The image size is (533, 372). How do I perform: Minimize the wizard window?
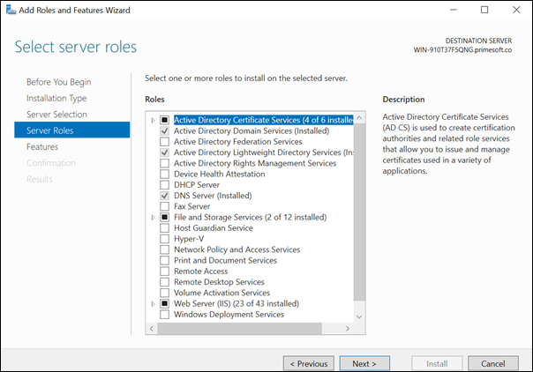pyautogui.click(x=454, y=10)
